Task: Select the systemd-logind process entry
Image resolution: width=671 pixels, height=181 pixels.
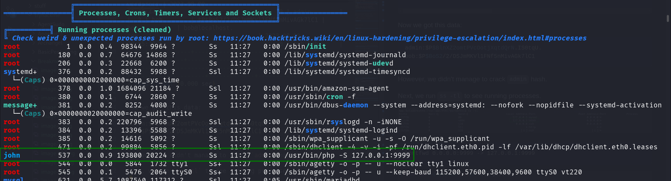Action: coord(341,130)
